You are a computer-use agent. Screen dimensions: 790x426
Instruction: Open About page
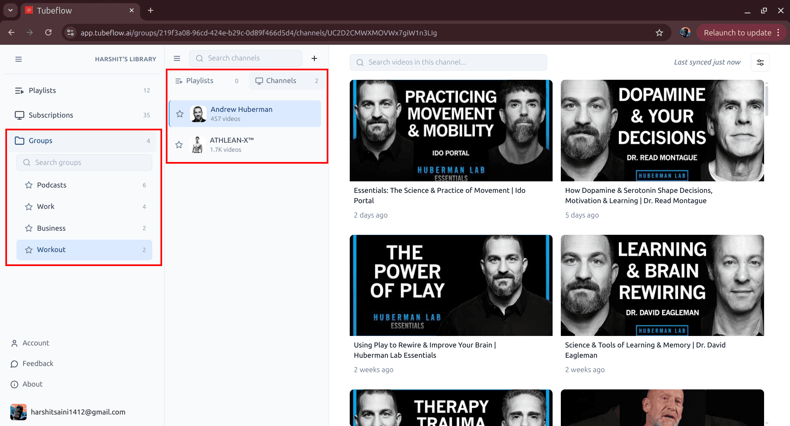(27, 384)
